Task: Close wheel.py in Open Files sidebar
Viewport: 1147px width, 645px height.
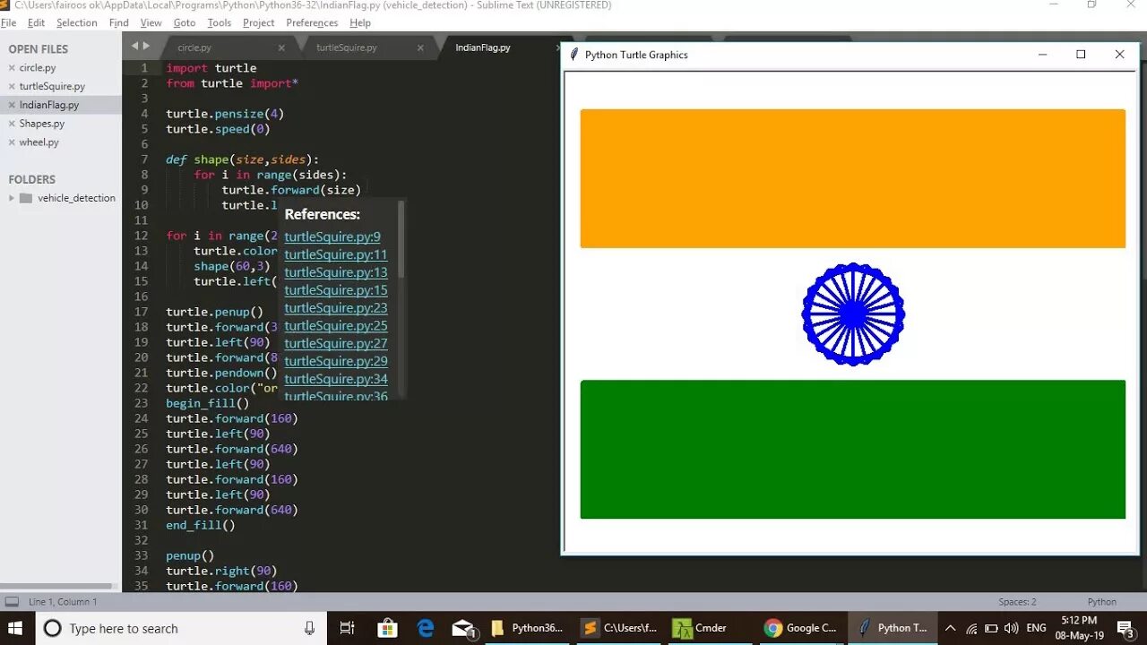Action: point(12,142)
